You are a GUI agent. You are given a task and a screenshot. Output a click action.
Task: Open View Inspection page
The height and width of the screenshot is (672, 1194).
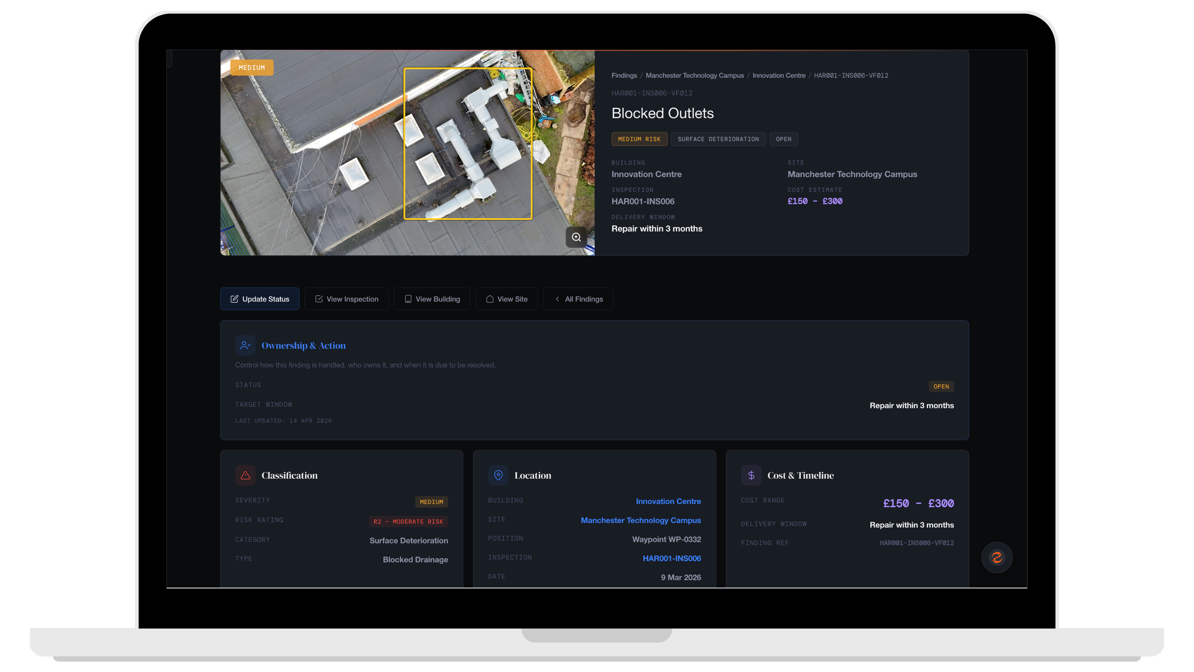point(346,299)
